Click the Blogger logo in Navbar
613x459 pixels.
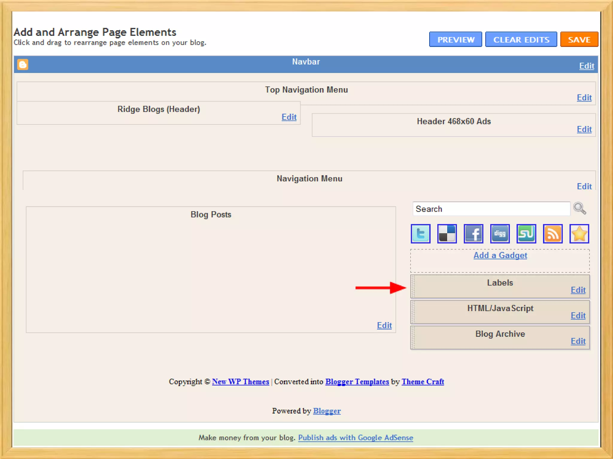23,65
